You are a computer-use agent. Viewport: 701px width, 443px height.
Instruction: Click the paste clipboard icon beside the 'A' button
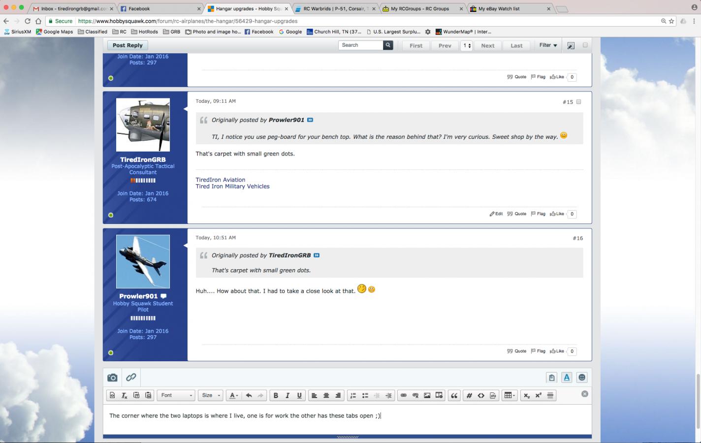point(551,378)
